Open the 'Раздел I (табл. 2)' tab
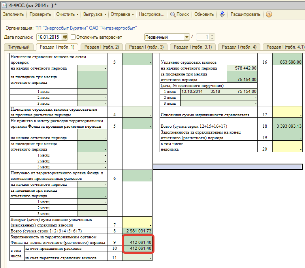The width and height of the screenshot is (305, 268). (x=102, y=47)
